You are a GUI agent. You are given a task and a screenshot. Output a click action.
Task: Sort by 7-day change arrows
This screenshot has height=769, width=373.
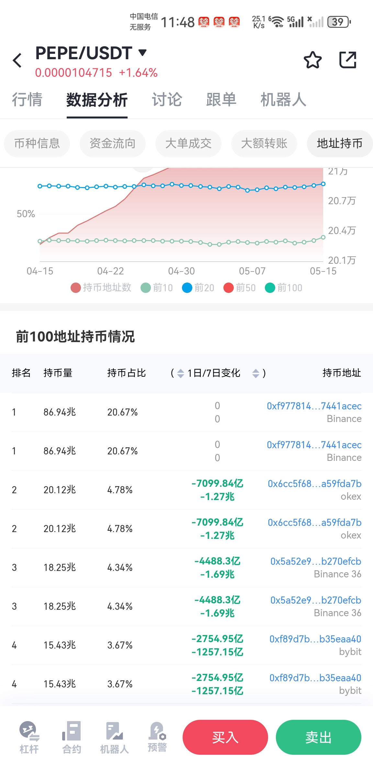coord(256,373)
